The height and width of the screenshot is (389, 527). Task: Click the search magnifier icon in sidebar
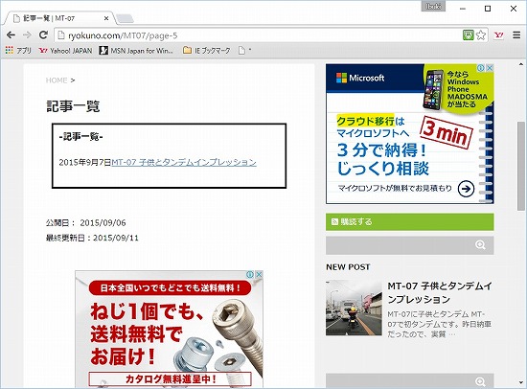(480, 245)
